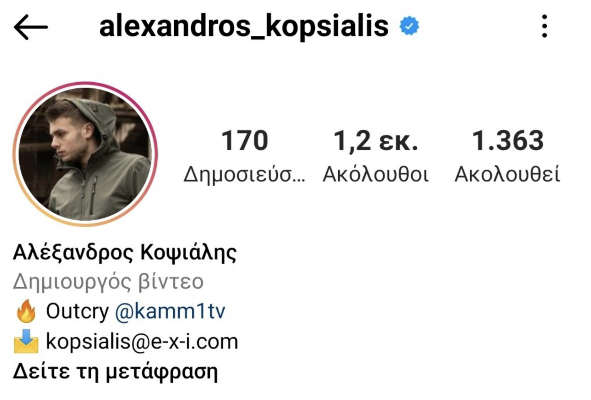Open the @kamm1tv mention link

click(x=170, y=312)
